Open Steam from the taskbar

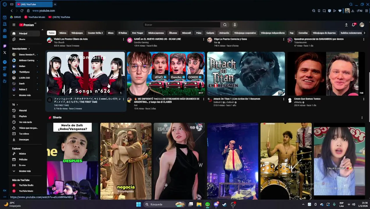pyautogui.click(x=224, y=204)
